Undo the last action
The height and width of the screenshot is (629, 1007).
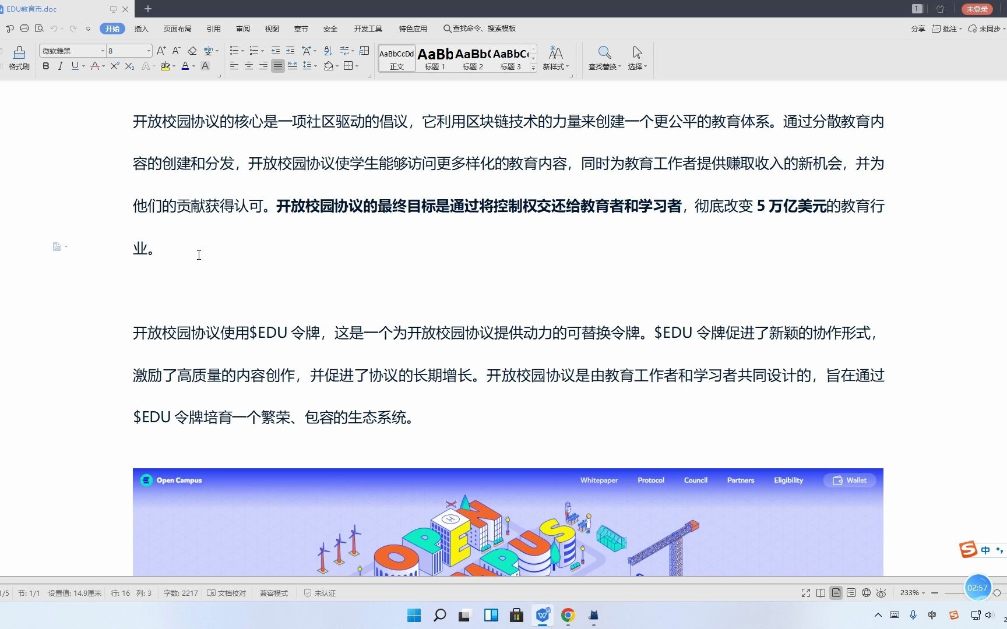pyautogui.click(x=54, y=29)
